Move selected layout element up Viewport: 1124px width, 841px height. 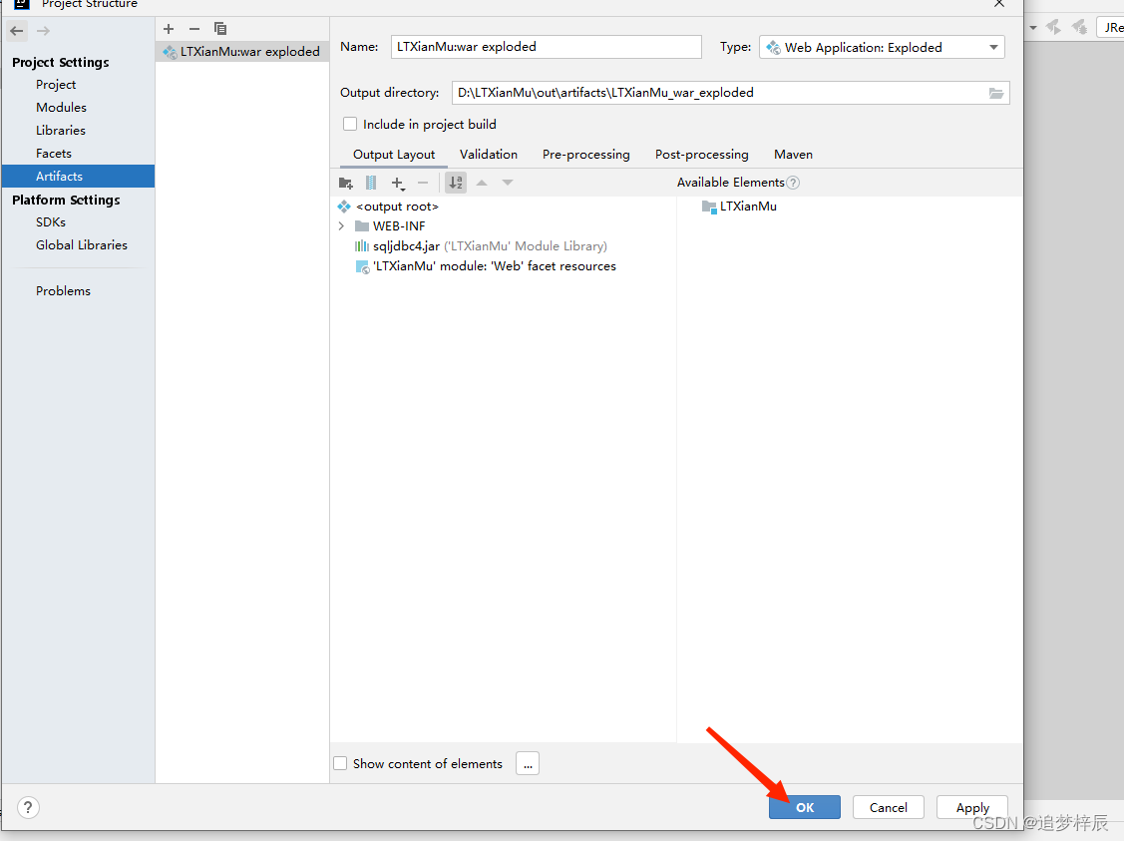click(482, 183)
